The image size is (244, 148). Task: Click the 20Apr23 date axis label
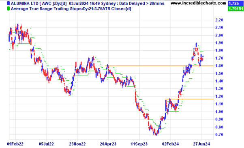tap(108, 144)
